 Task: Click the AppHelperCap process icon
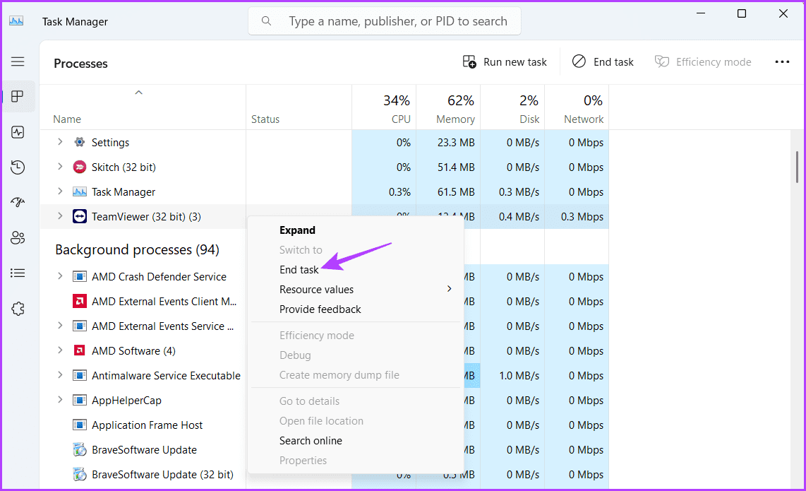[x=80, y=401]
